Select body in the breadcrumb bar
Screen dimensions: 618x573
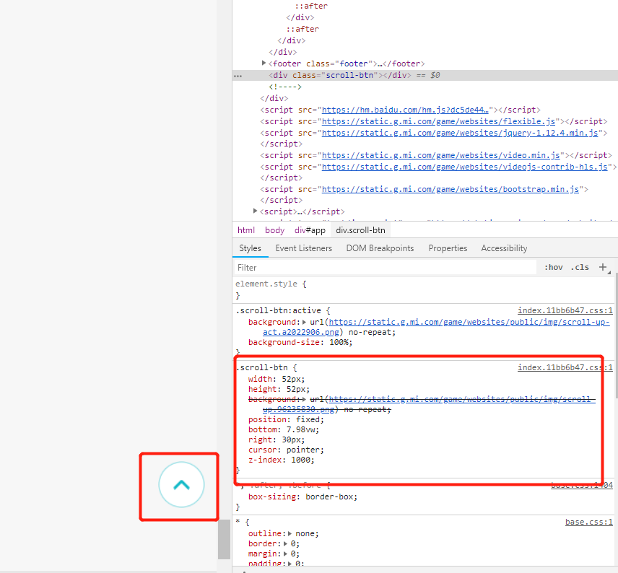275,230
